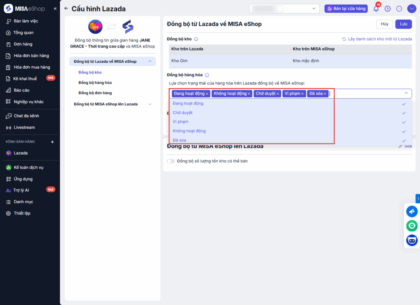Click the green chat floating button

click(412, 226)
